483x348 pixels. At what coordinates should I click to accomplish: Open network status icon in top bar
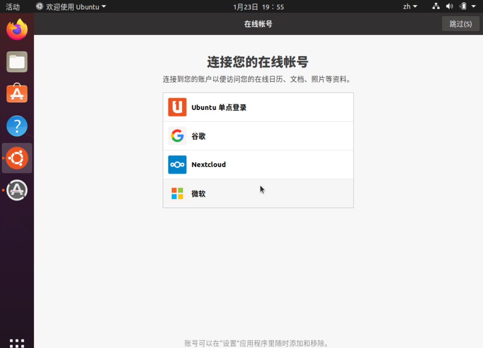pos(436,6)
